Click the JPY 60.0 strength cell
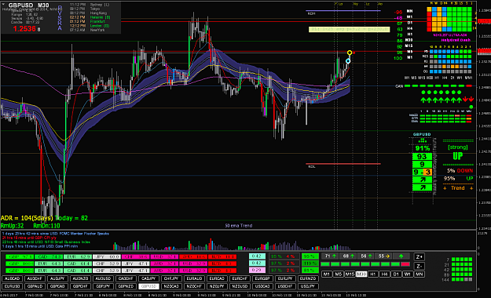The height and width of the screenshot is (298, 491). (107, 256)
